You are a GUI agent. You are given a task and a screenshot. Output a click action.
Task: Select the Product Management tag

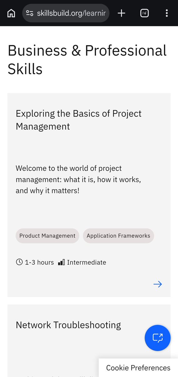pyautogui.click(x=47, y=236)
